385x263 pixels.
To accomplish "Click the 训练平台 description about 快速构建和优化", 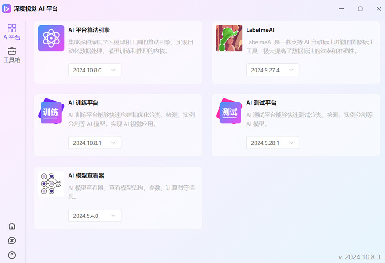I will pos(131,120).
